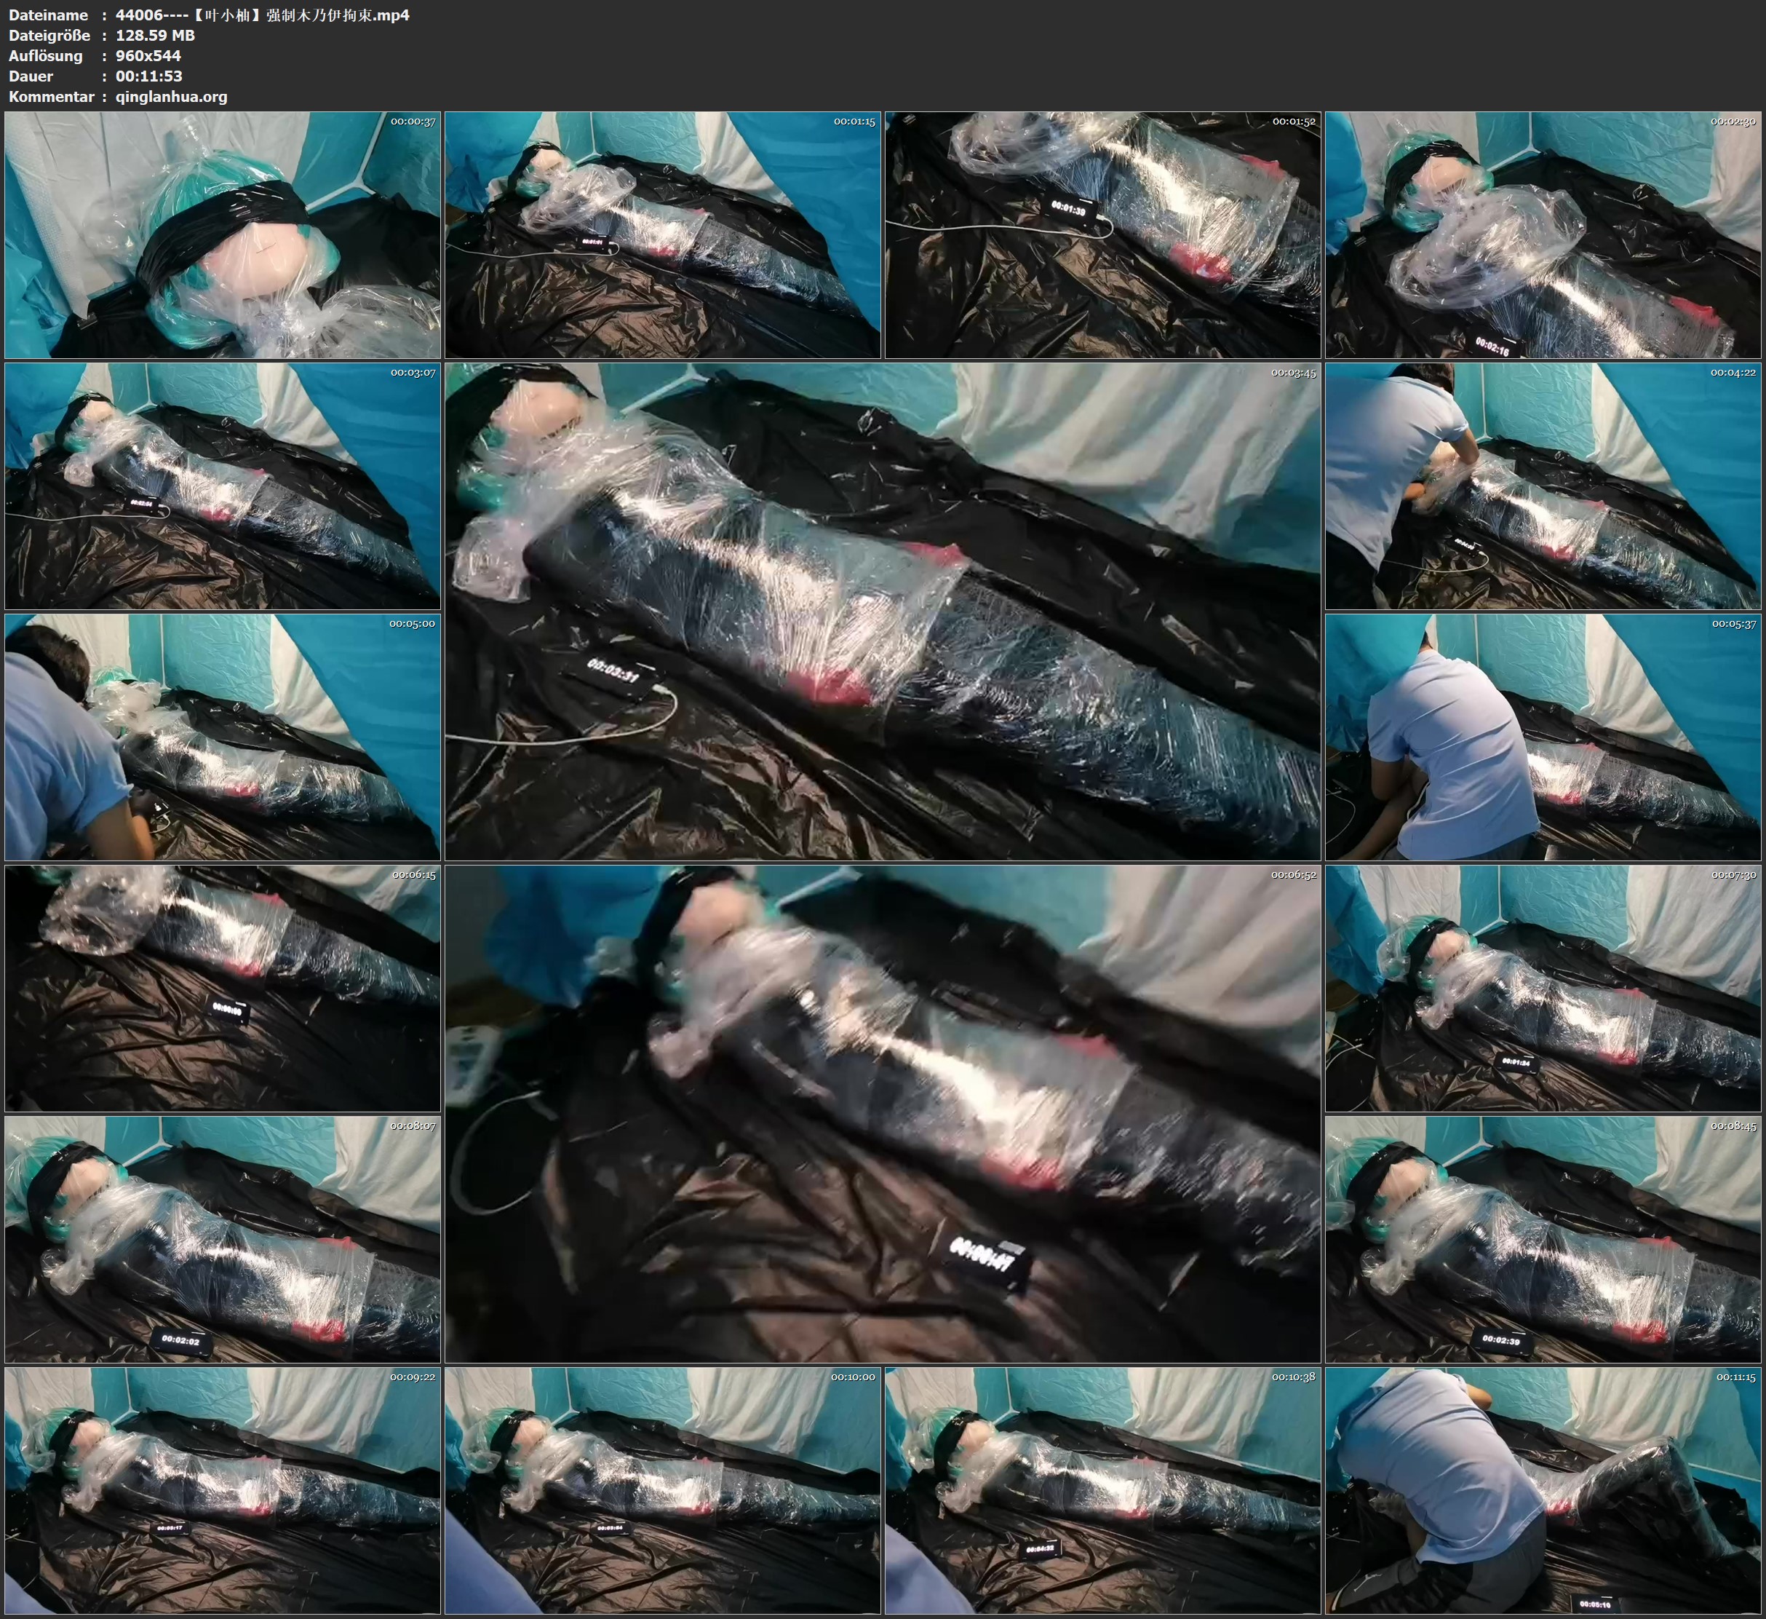The height and width of the screenshot is (1619, 1766).
Task: Select the thumbnail at 00:01:52
Action: coord(1103,235)
